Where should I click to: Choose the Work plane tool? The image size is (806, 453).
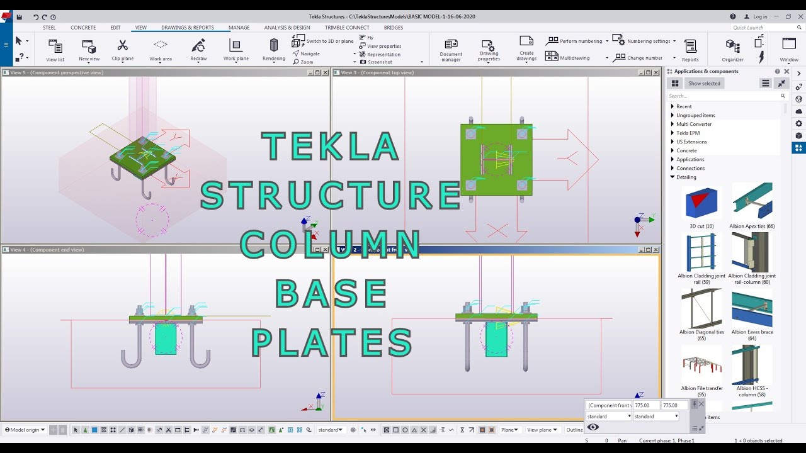[x=236, y=50]
